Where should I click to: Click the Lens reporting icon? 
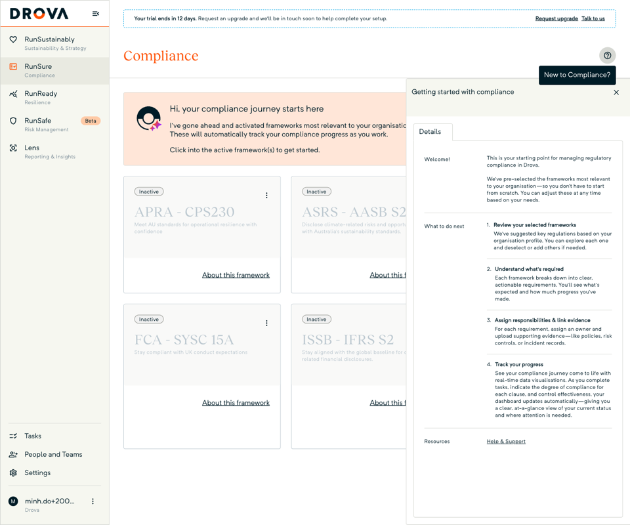point(13,148)
